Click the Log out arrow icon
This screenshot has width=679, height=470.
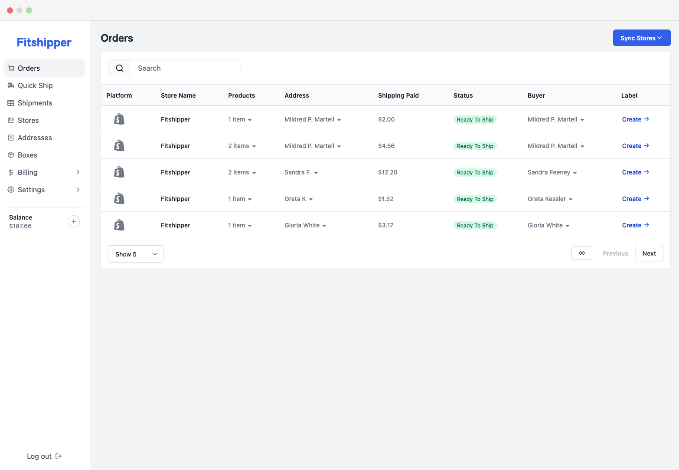[59, 456]
